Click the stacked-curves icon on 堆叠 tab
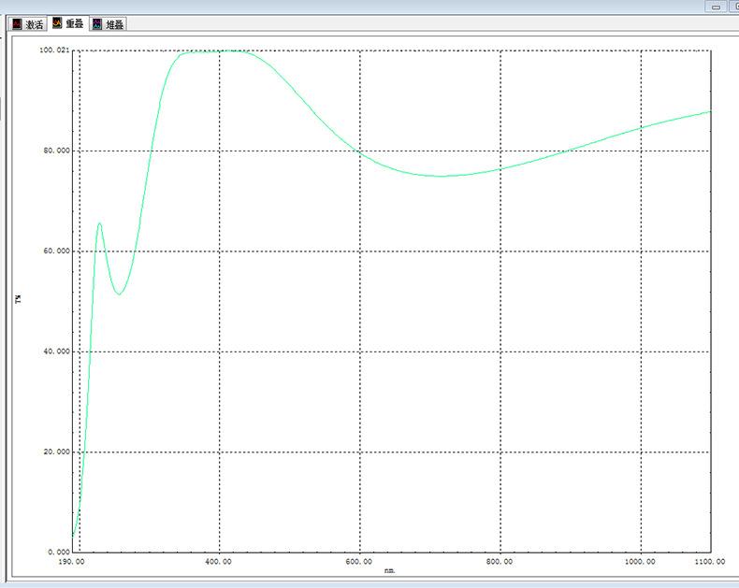Image resolution: width=739 pixels, height=588 pixels. [x=97, y=24]
